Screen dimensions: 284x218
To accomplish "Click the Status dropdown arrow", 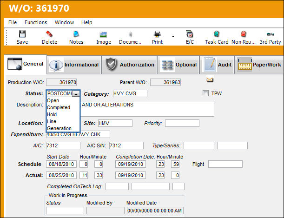I will [x=76, y=94].
